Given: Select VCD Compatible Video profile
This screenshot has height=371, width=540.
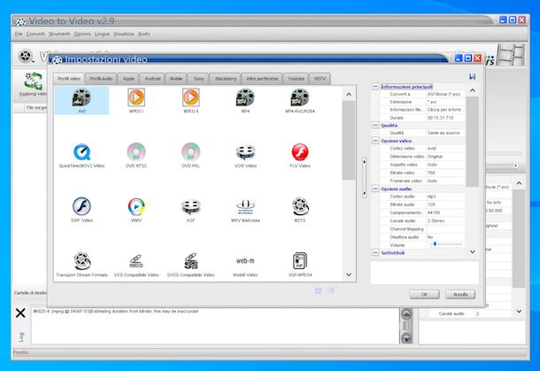Looking at the screenshot, I should 136,264.
